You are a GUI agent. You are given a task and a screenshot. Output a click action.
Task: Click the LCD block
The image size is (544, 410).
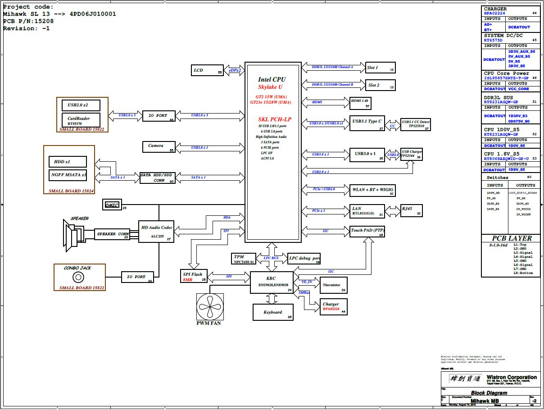point(207,70)
